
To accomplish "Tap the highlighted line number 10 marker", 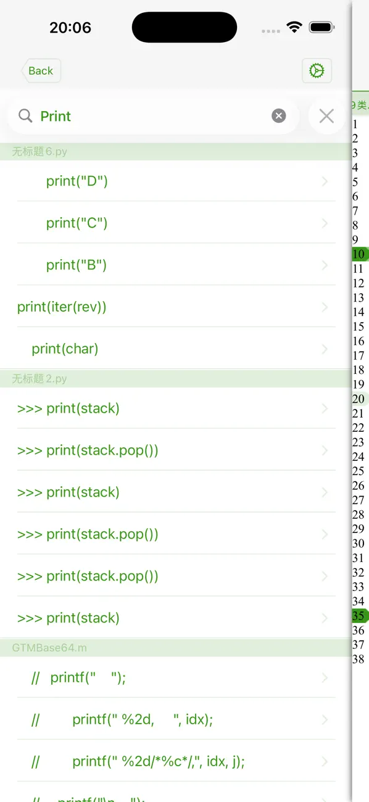I will 358,254.
